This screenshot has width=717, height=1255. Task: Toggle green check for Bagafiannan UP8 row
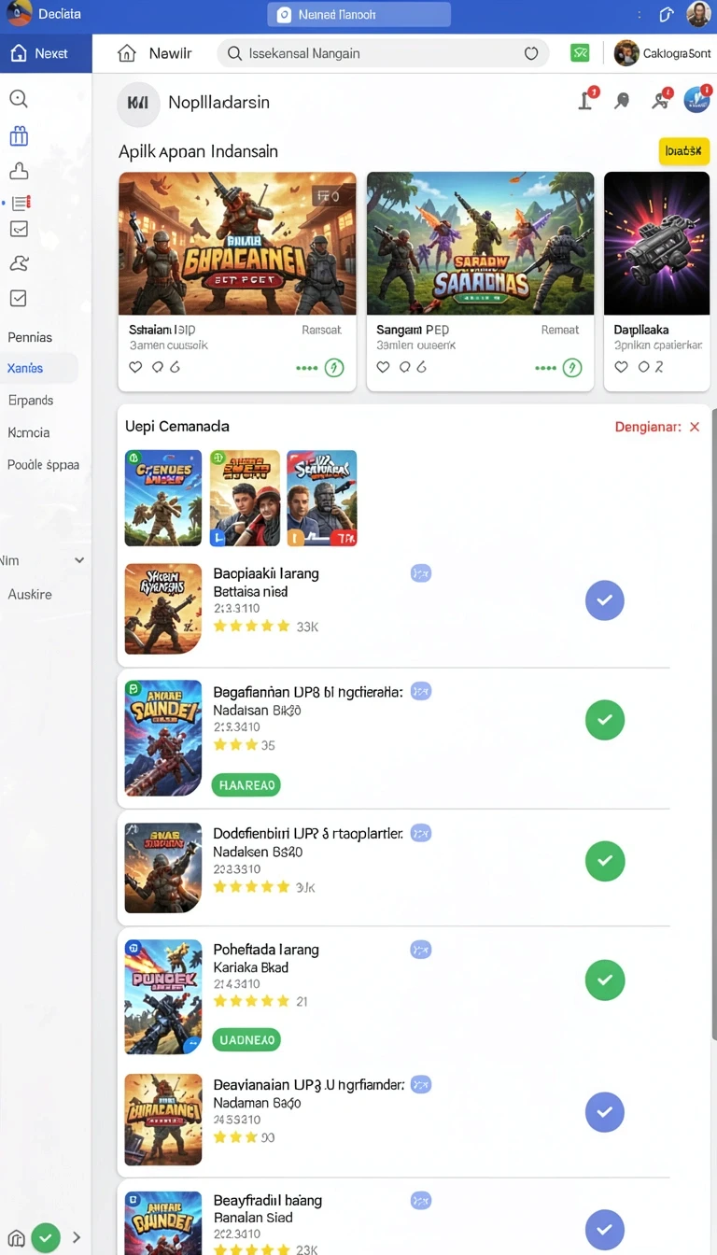point(605,720)
